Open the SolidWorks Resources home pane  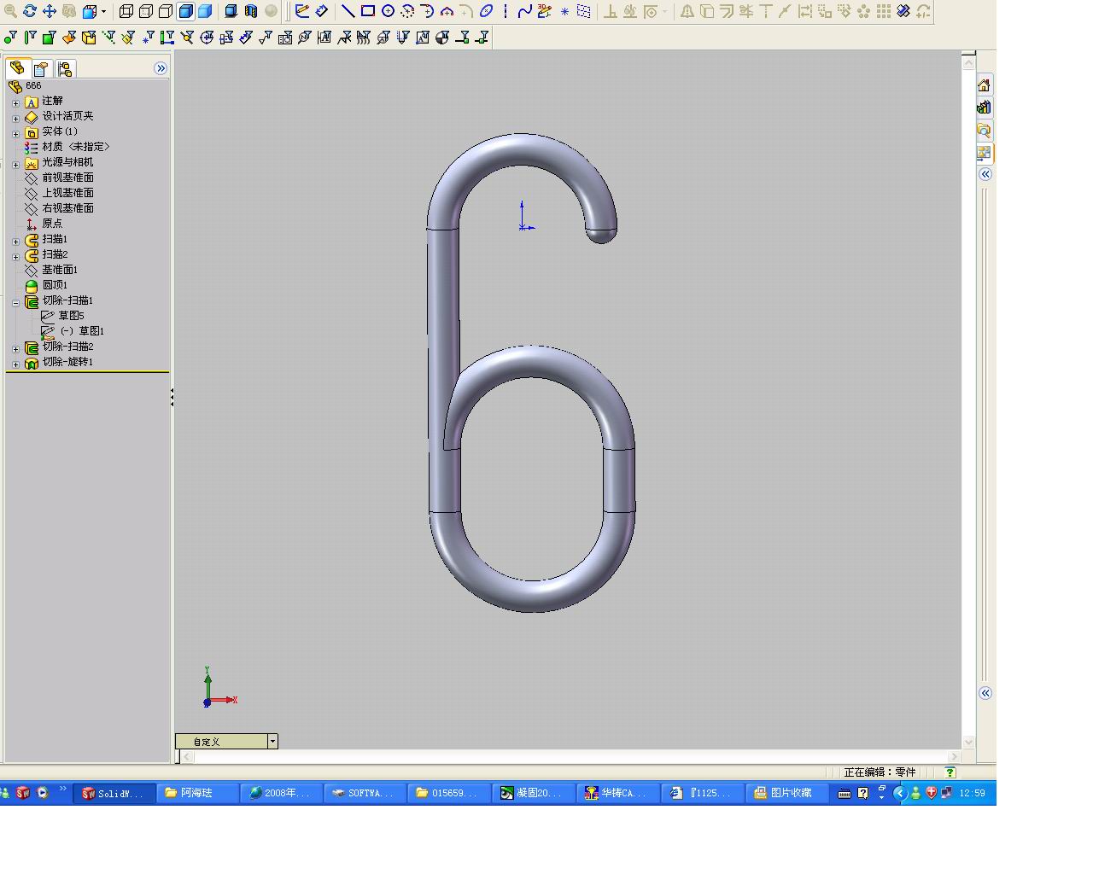point(984,85)
